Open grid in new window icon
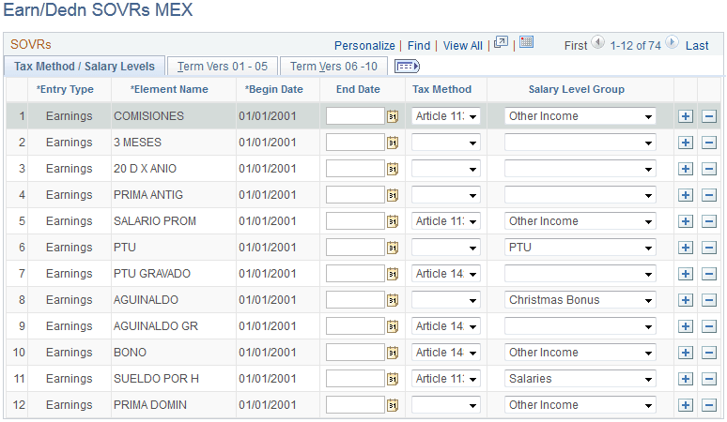 501,42
